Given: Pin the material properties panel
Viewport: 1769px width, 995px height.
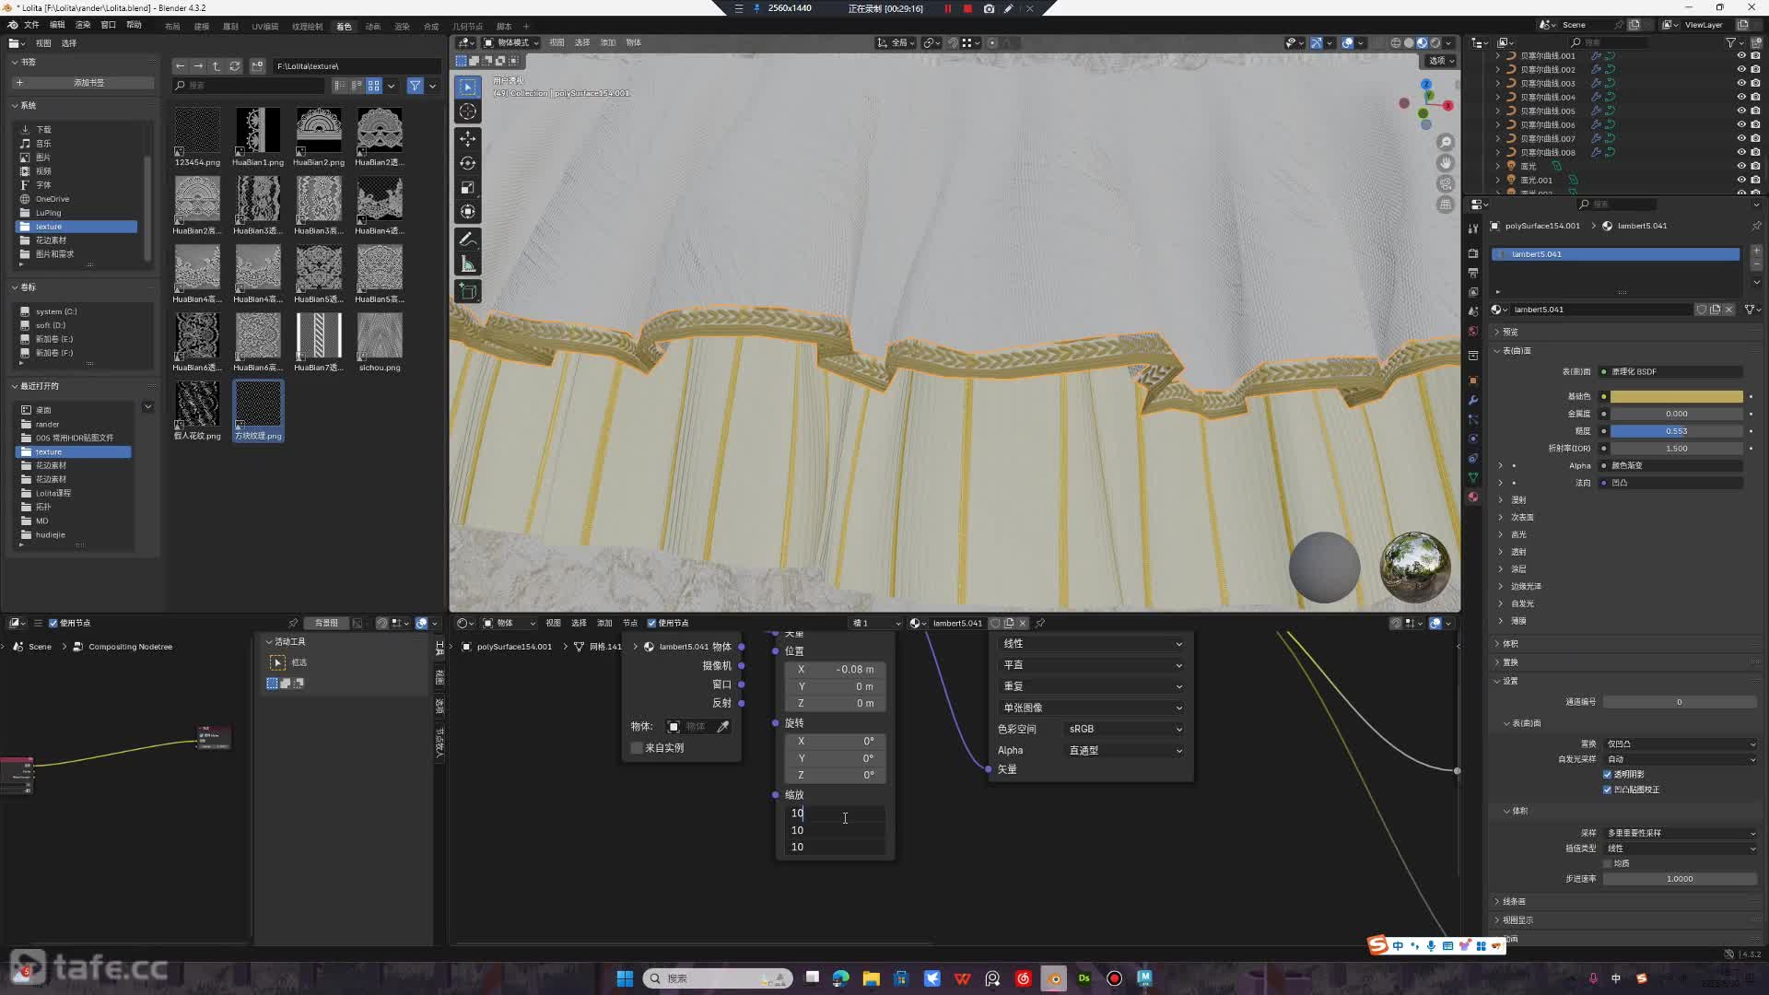Looking at the screenshot, I should tap(1755, 226).
